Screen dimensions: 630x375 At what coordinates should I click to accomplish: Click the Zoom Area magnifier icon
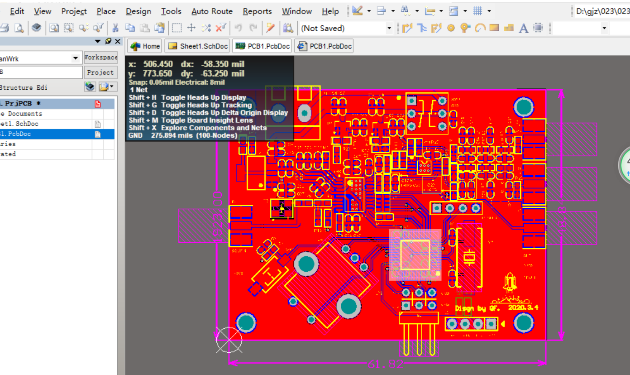54,28
